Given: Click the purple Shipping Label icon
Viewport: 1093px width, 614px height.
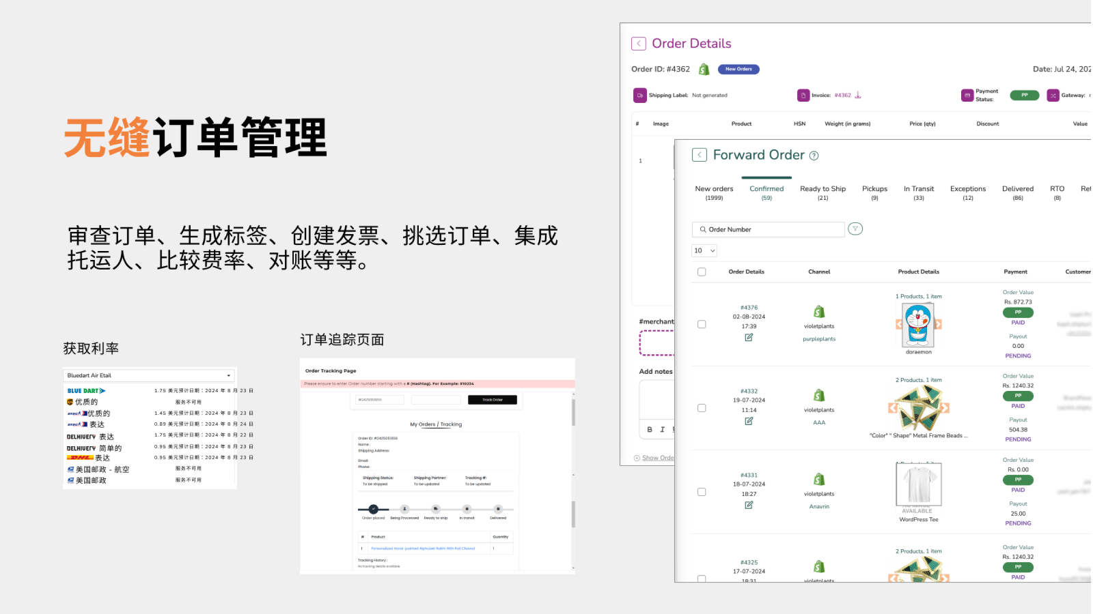Looking at the screenshot, I should [x=639, y=96].
